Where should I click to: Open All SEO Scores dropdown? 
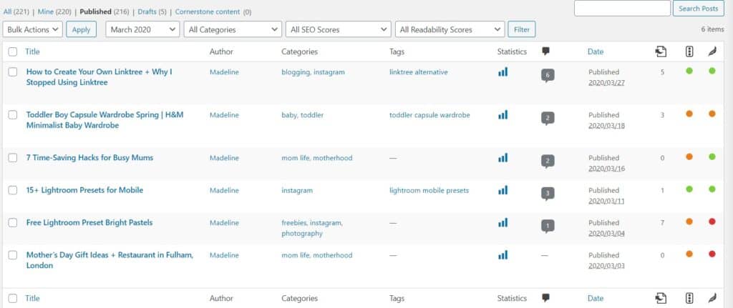339,29
